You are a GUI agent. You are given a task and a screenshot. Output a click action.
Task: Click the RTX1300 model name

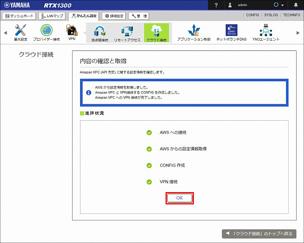[x=58, y=5]
